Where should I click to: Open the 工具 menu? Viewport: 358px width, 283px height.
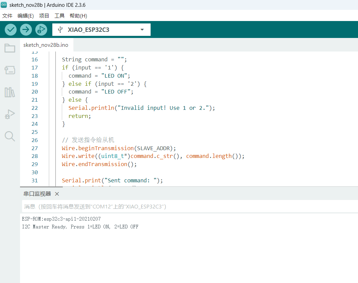click(59, 16)
